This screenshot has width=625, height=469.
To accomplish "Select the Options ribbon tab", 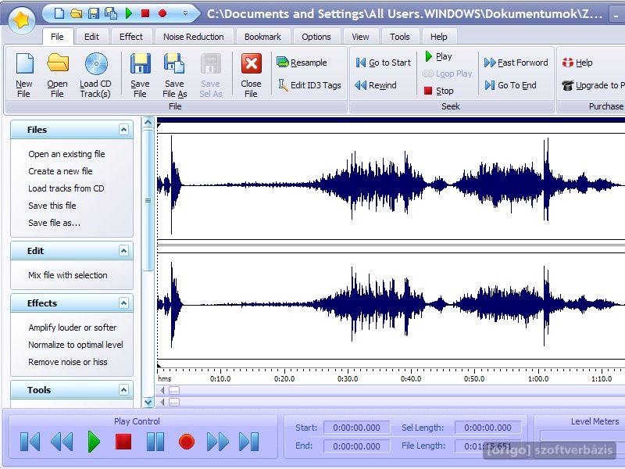I will (x=316, y=37).
